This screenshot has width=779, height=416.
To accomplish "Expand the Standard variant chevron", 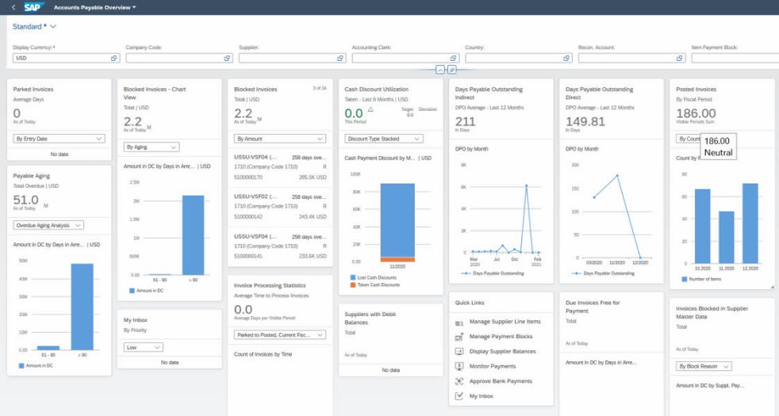I will tap(53, 26).
